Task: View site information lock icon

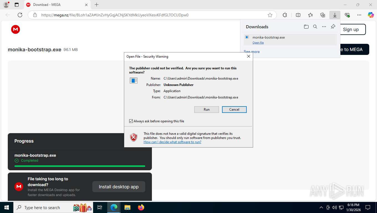Action: 35,15
